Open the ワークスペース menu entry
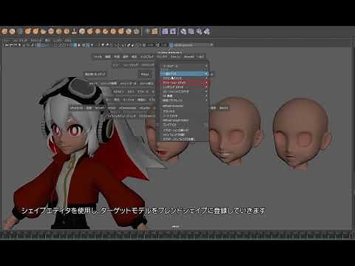This screenshot has width=355, height=266. (184, 66)
